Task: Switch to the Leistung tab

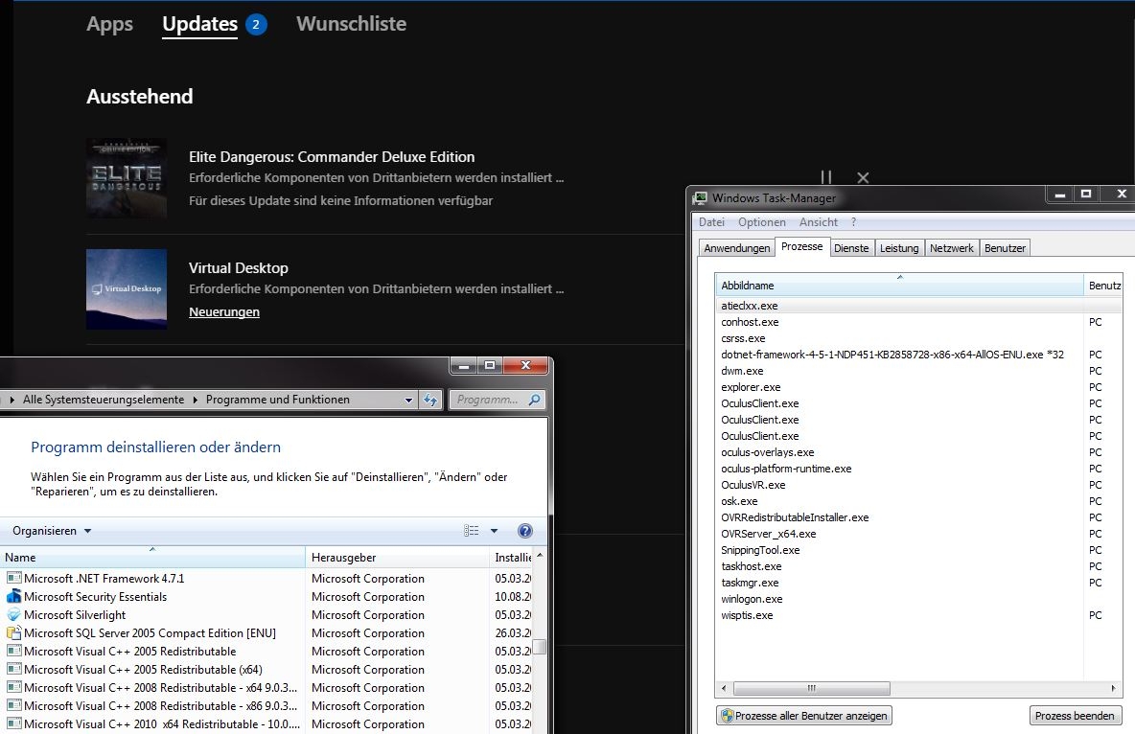Action: [899, 248]
